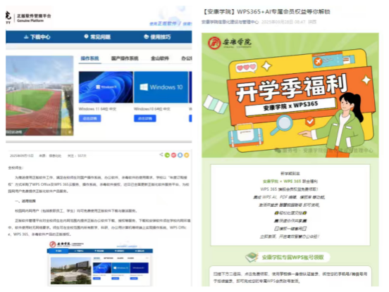Click the Windows10 64位 caption
The height and width of the screenshot is (292, 389).
click(x=152, y=109)
